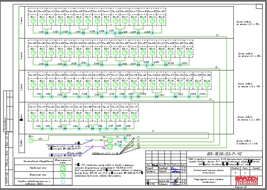Select junction box 1XD6 on first floor

tap(100, 129)
